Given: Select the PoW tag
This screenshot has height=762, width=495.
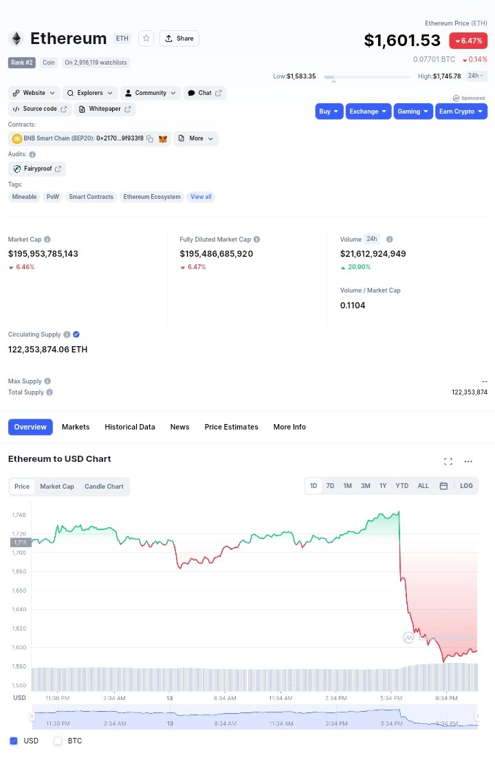Looking at the screenshot, I should 52,197.
